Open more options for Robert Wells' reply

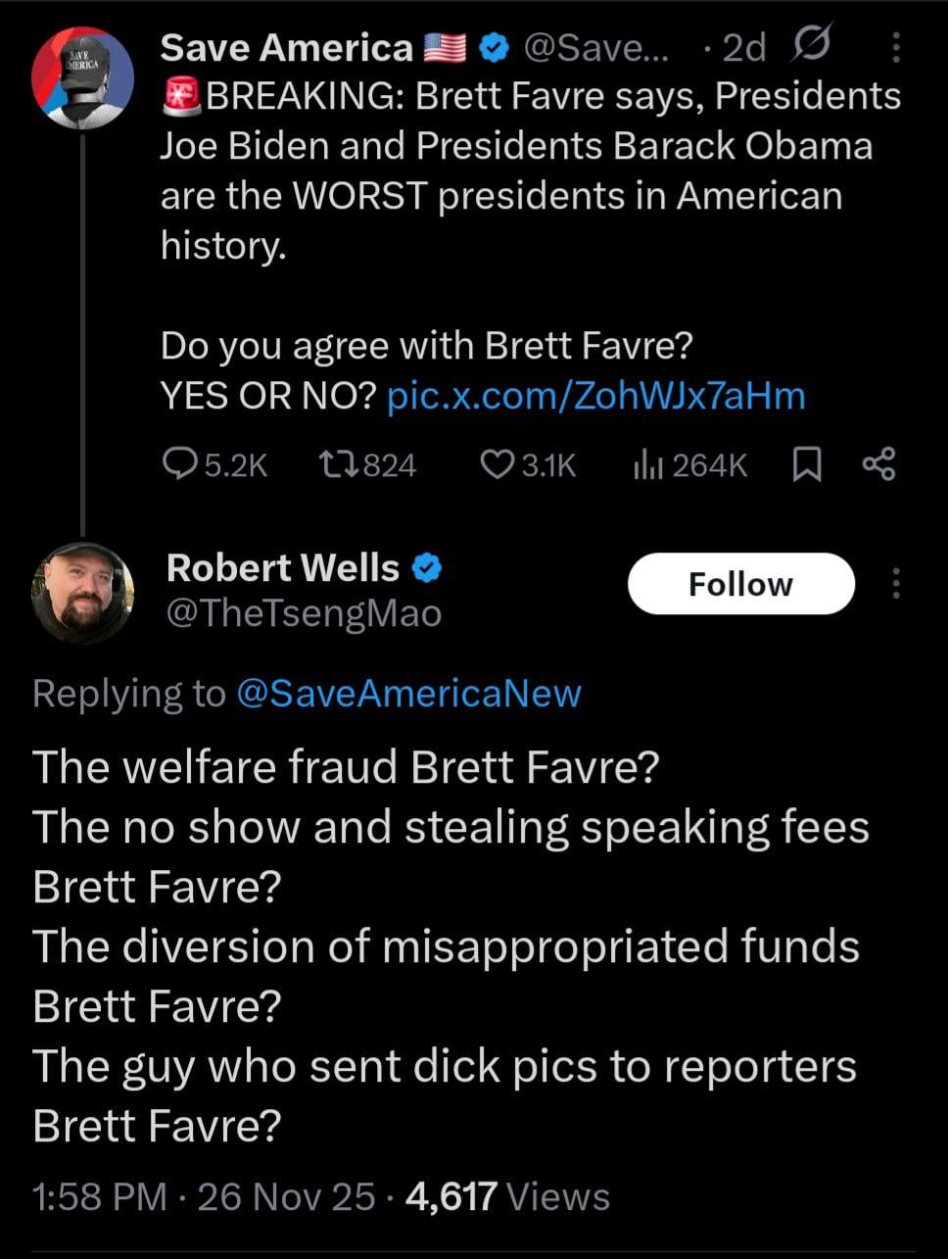click(x=896, y=584)
